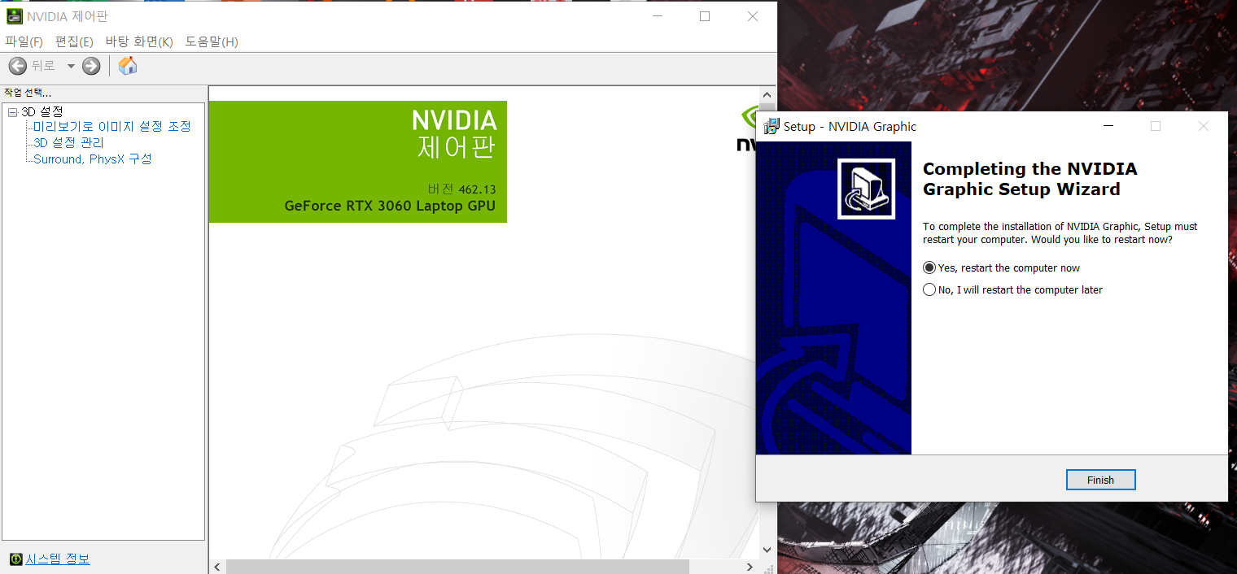The height and width of the screenshot is (574, 1237).
Task: Click the horizontal scrollbar right arrow
Action: pos(750,567)
